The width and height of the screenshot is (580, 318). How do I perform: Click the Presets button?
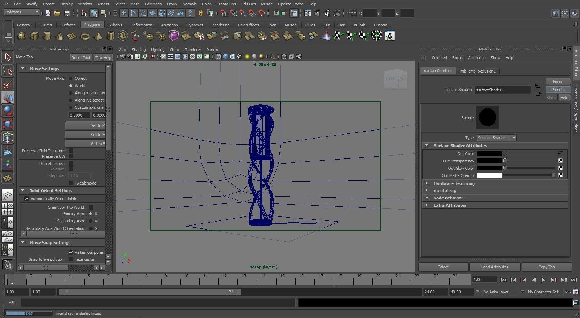558,90
